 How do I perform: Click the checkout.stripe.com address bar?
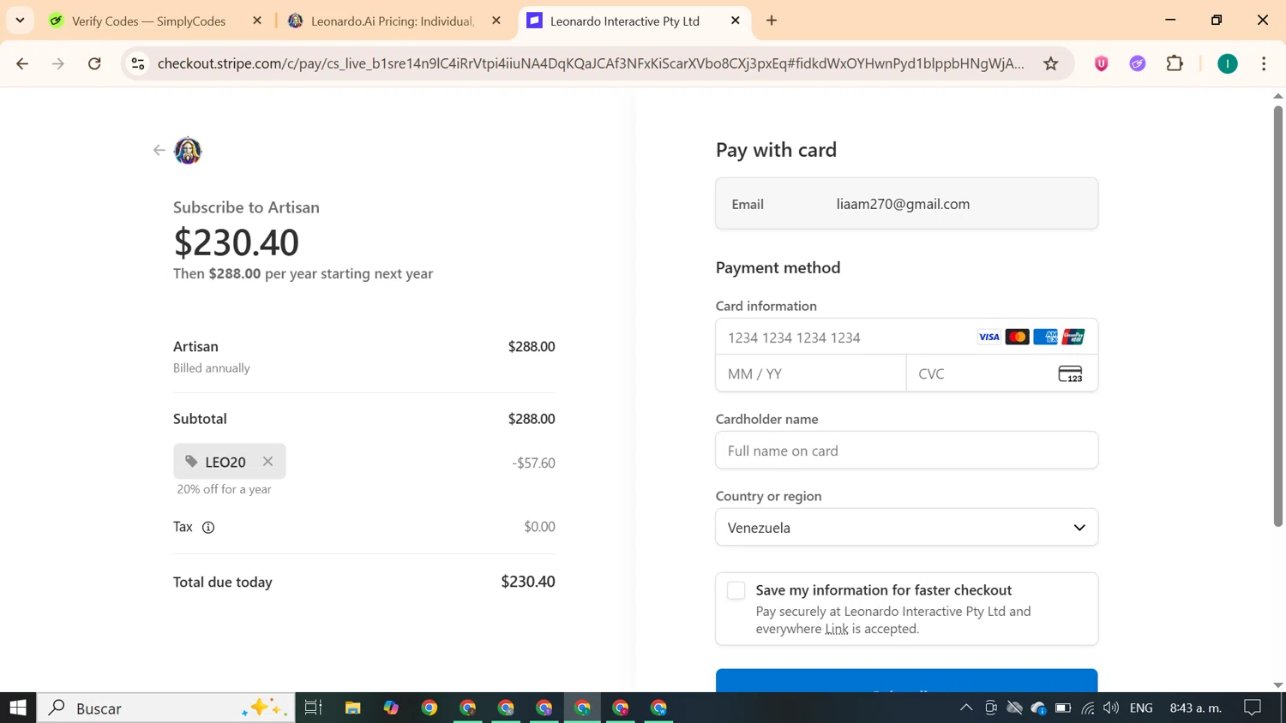(x=591, y=63)
